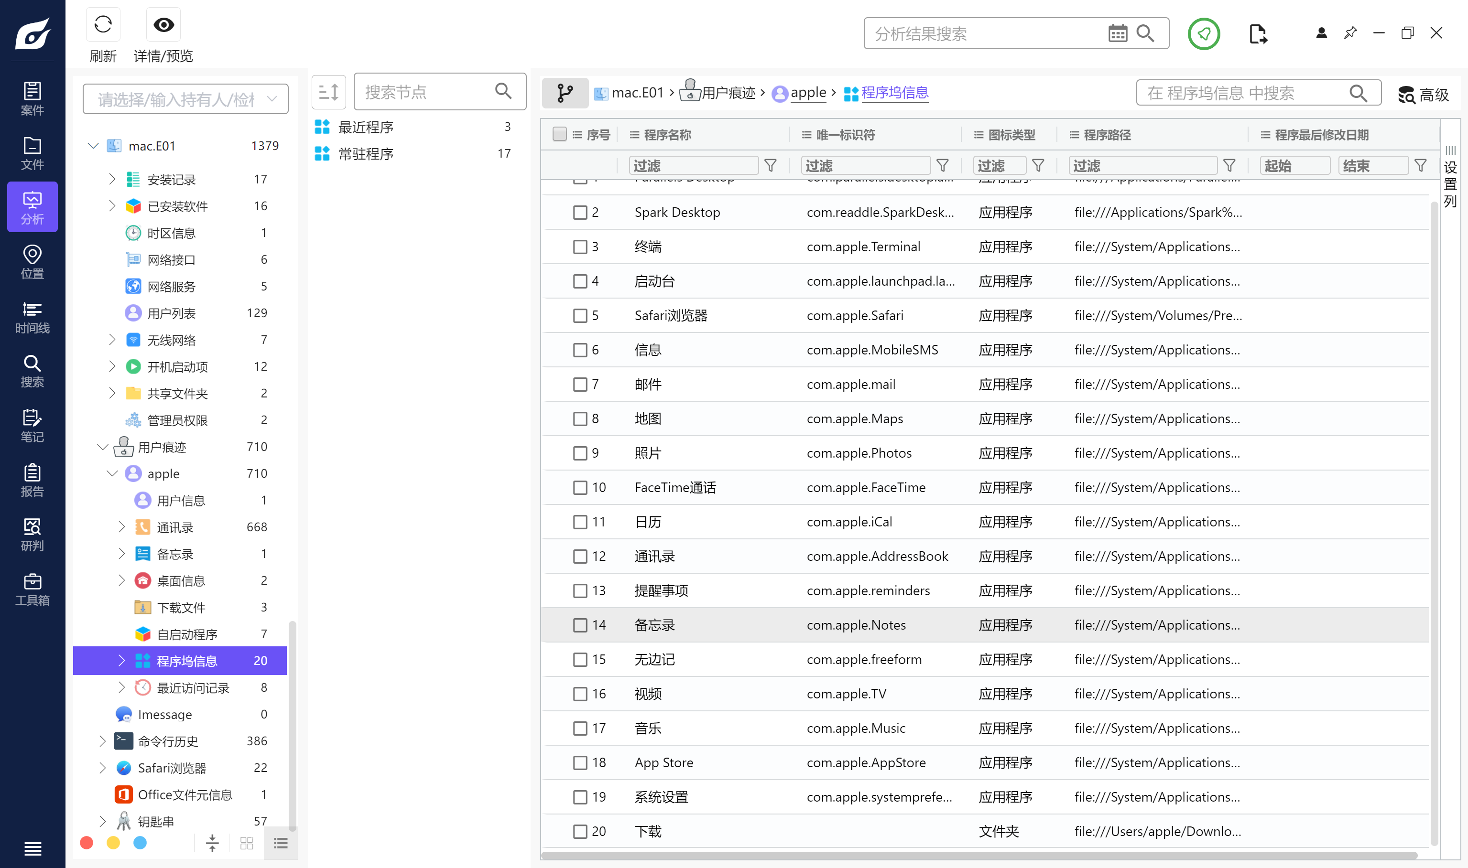
Task: Click the horizontal scrollbar under the table
Action: pos(979,855)
